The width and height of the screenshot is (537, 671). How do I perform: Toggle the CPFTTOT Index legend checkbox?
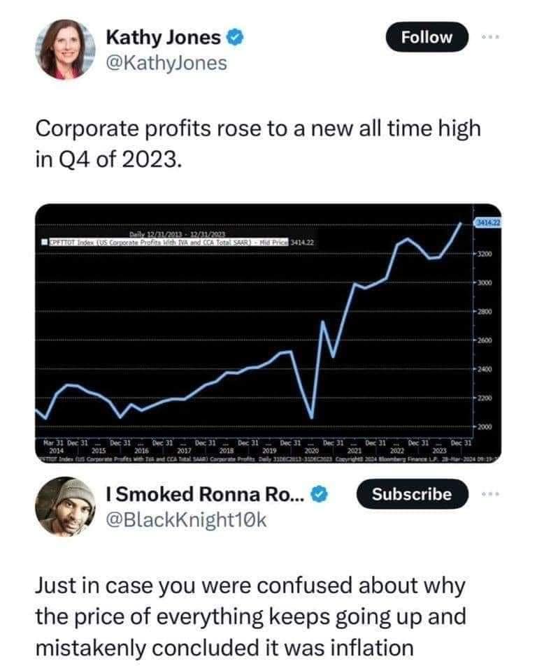pyautogui.click(x=43, y=241)
